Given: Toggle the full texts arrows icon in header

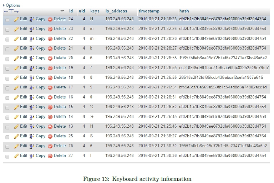Looking at the screenshot, I should 11,11.
